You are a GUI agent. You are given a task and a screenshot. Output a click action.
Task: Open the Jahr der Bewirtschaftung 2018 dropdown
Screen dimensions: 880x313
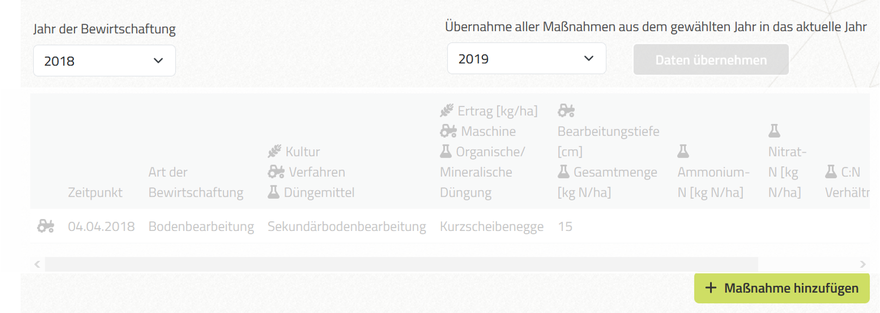coord(104,61)
